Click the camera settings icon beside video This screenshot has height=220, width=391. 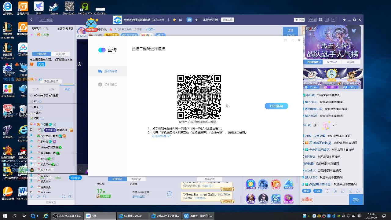point(79,64)
